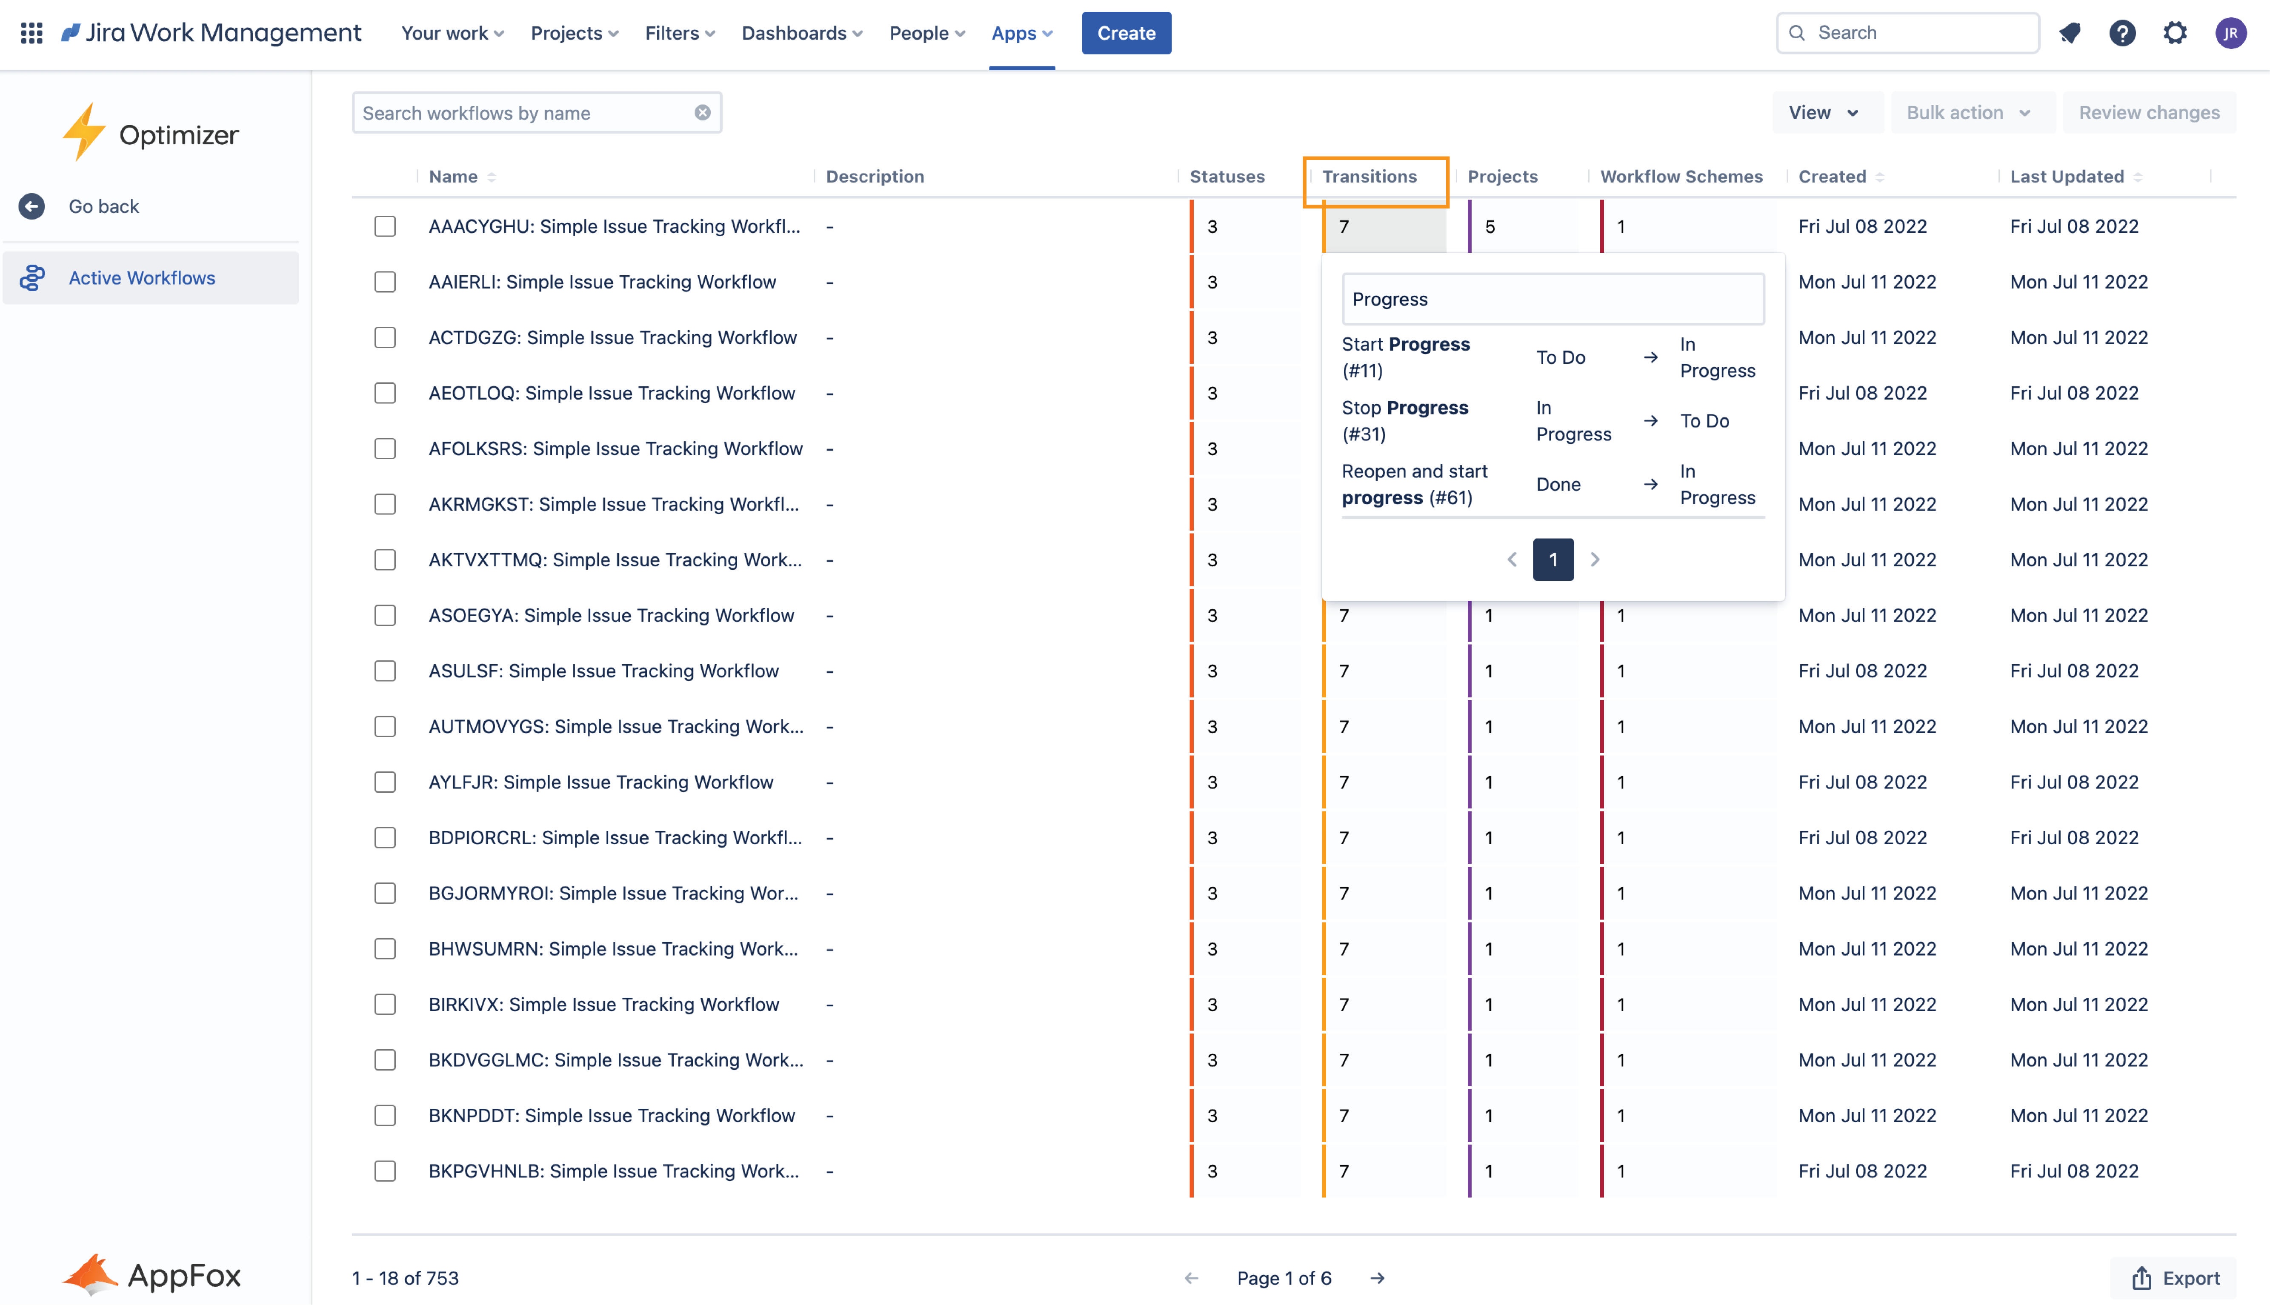This screenshot has width=2270, height=1305.
Task: Click the help question mark icon
Action: click(2123, 32)
